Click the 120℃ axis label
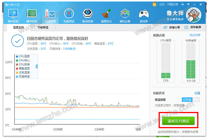This screenshot has height=138, width=212. [x=9, y=62]
